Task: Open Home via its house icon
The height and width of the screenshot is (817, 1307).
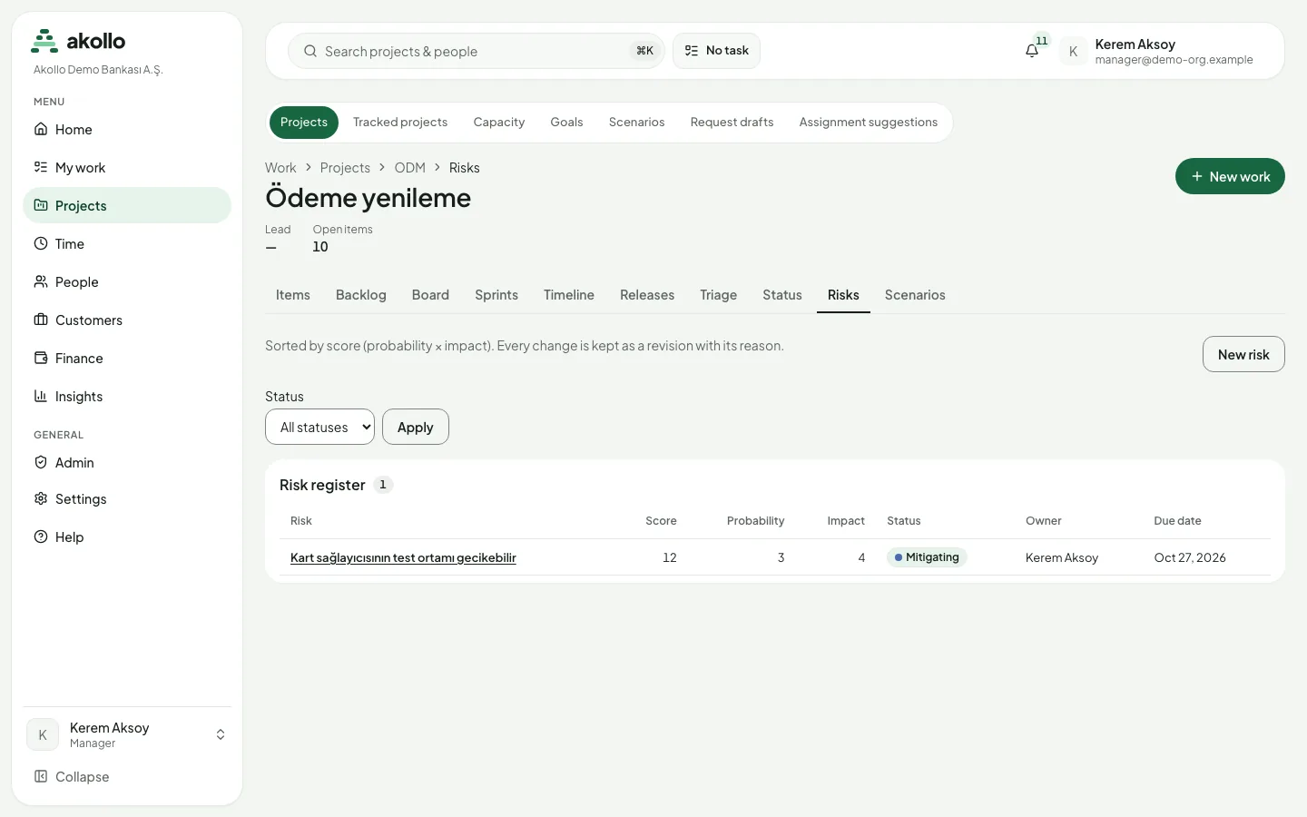Action: click(x=41, y=129)
